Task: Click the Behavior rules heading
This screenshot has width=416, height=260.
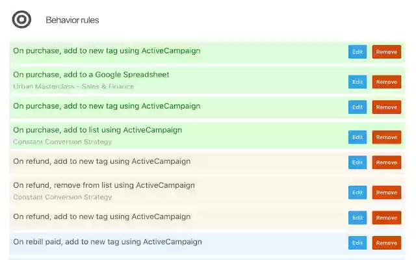Action: pyautogui.click(x=72, y=20)
